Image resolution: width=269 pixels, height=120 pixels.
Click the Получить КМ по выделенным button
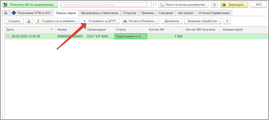pyautogui.click(x=30, y=5)
